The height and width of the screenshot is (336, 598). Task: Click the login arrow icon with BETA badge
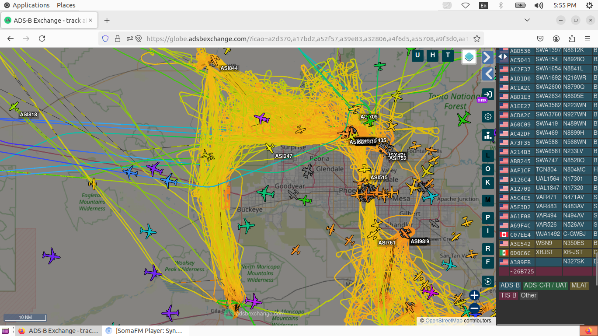[488, 94]
